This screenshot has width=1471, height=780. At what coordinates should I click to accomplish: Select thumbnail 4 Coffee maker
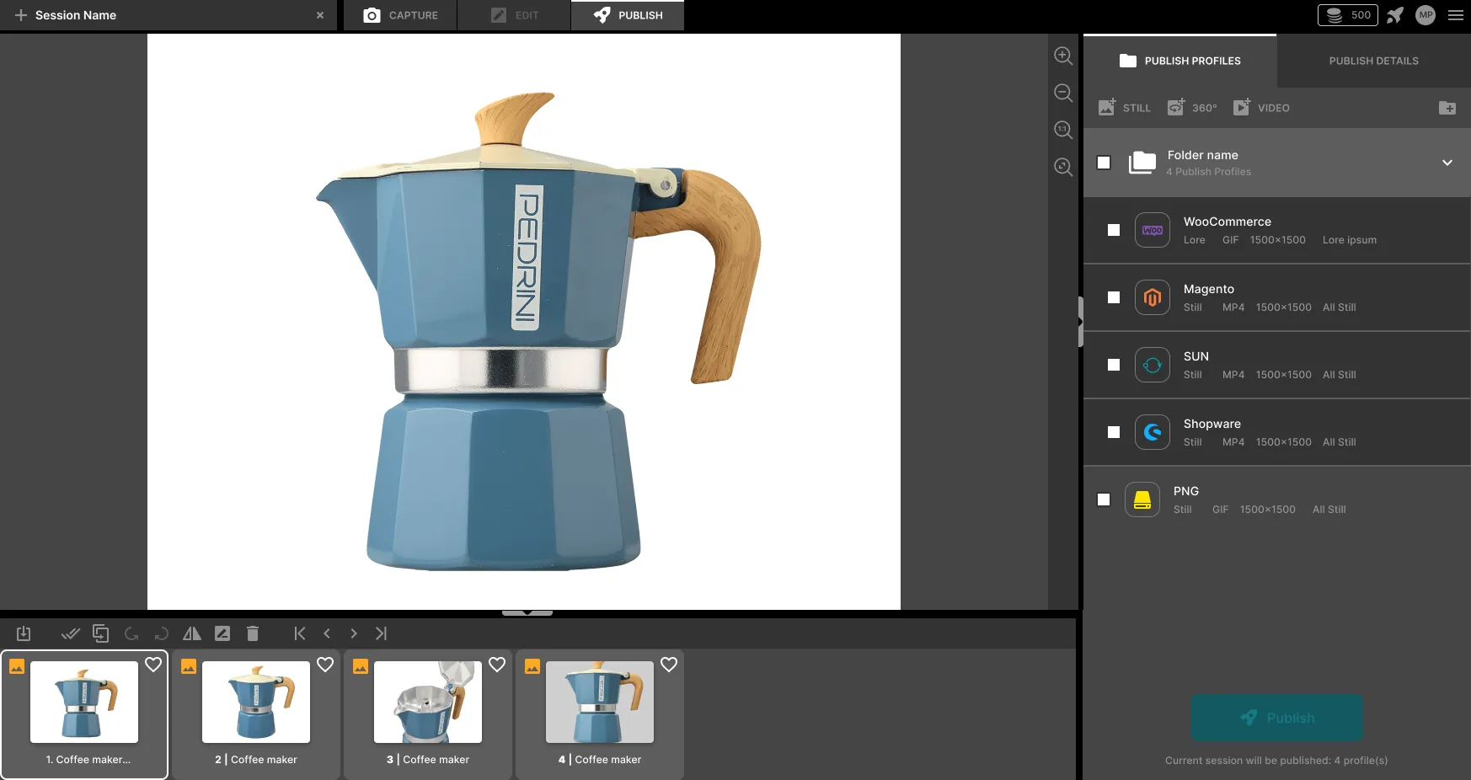[600, 714]
